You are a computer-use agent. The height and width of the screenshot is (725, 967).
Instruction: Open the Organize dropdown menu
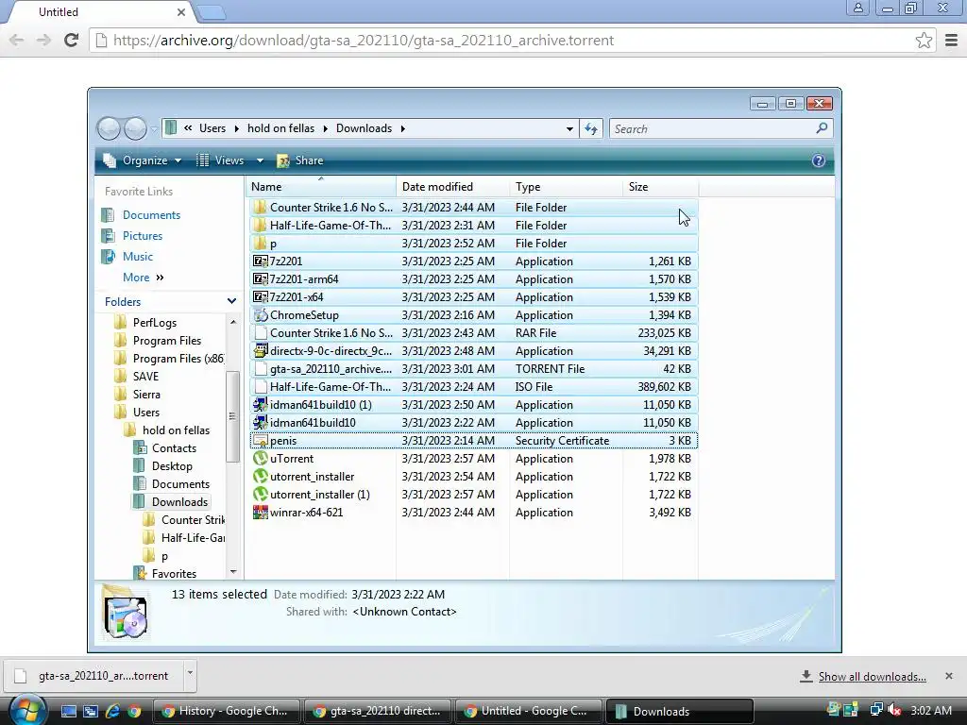[143, 160]
